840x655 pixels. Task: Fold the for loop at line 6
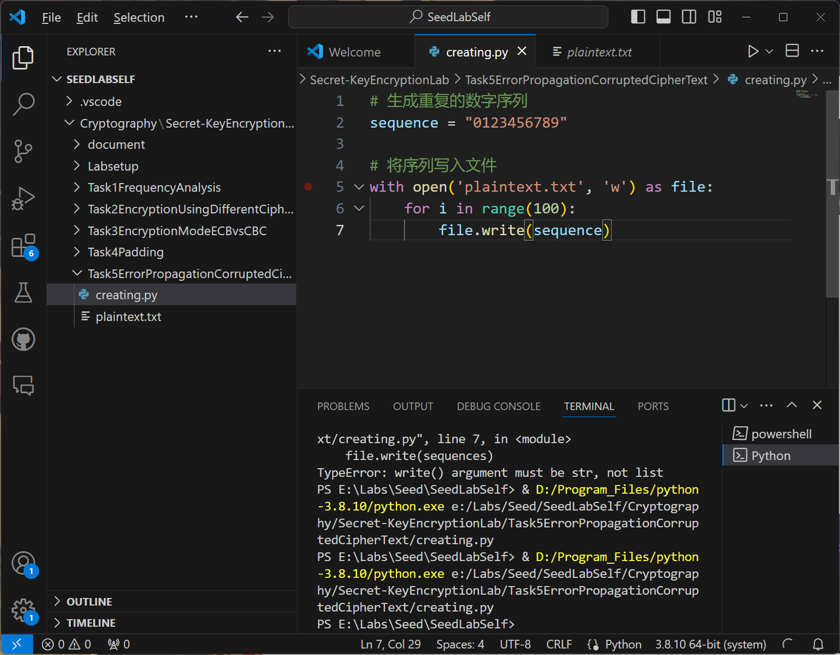(359, 208)
